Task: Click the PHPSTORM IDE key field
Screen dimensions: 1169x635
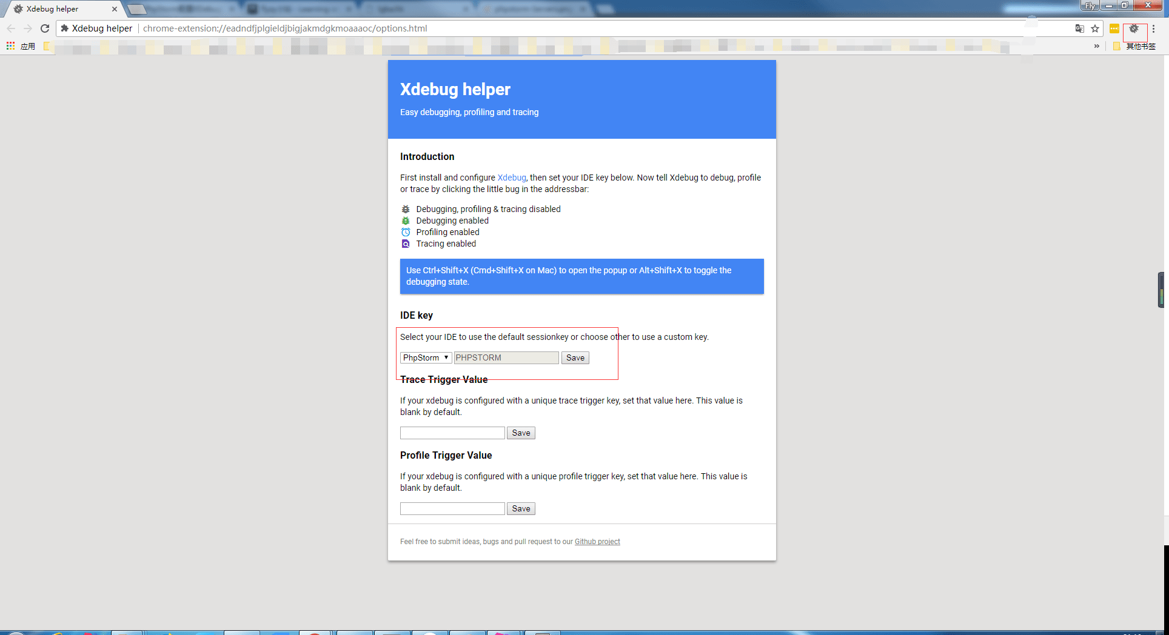Action: point(506,357)
